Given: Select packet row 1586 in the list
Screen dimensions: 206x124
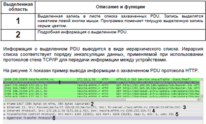Looking at the screenshot, I should tap(101, 94).
